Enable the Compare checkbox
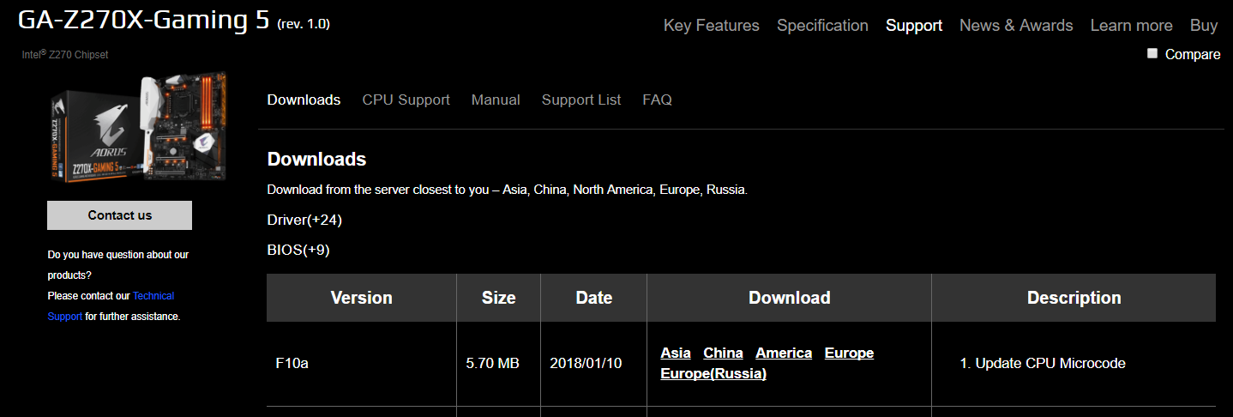Image resolution: width=1233 pixels, height=417 pixels. pos(1152,54)
